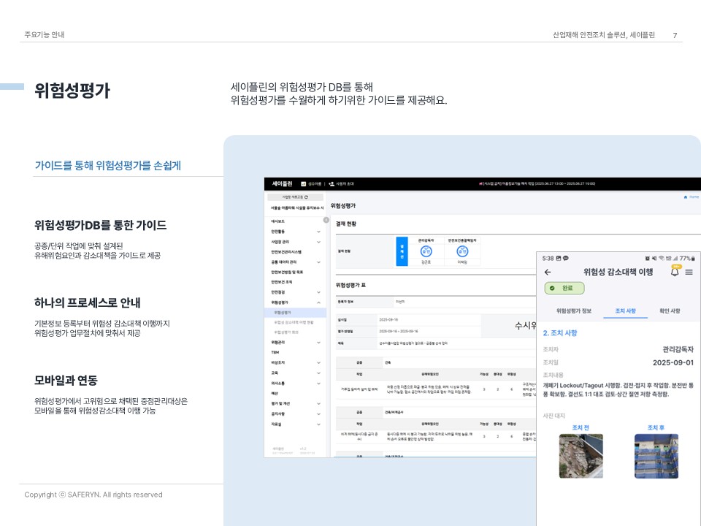This screenshot has width=701, height=526.
Task: Click 안전보건총괄책임자 approval stamp icon
Action: click(462, 251)
